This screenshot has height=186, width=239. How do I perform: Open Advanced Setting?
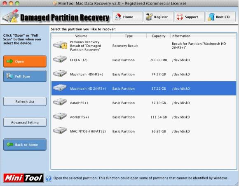tap(25, 122)
